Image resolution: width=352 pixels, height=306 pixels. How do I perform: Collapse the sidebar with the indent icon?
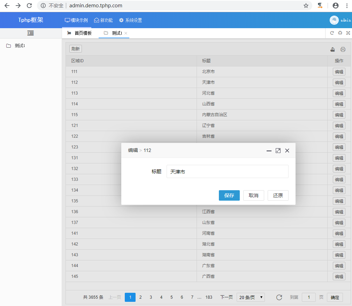point(31,33)
